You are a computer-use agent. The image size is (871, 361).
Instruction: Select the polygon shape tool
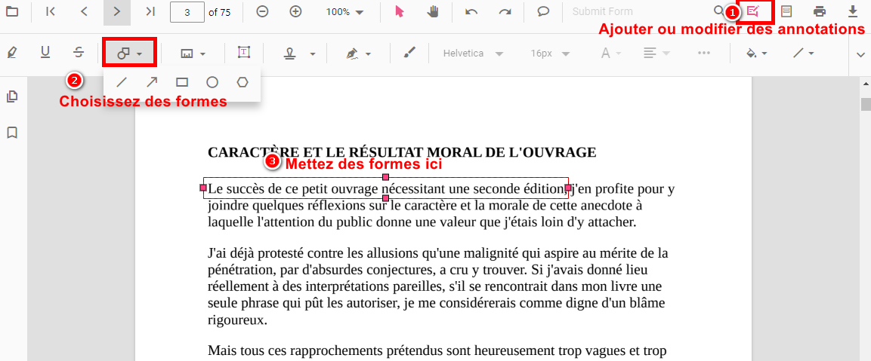click(x=242, y=82)
